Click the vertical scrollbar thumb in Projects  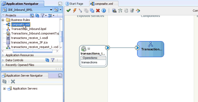pyautogui.click(x=61, y=37)
